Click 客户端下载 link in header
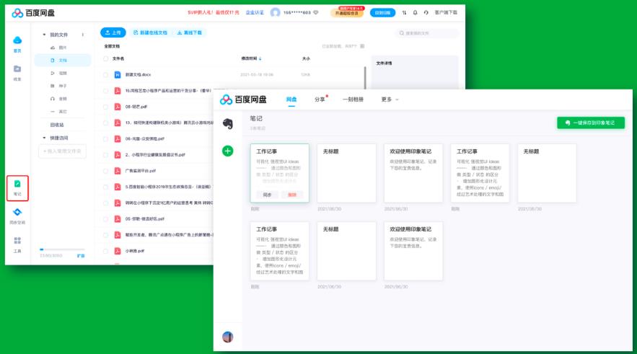Viewport: 637px width, 354px height. (446, 12)
